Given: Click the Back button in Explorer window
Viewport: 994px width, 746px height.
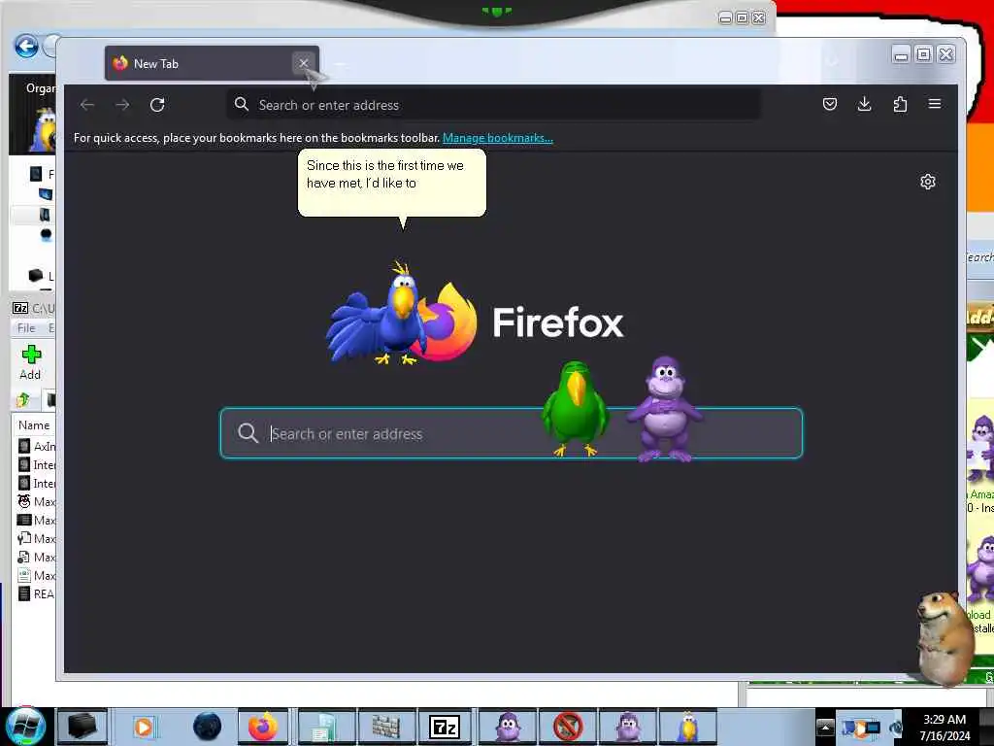Looking at the screenshot, I should click(26, 47).
